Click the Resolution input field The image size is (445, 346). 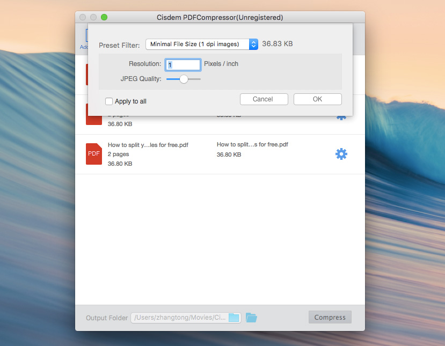[x=183, y=65]
